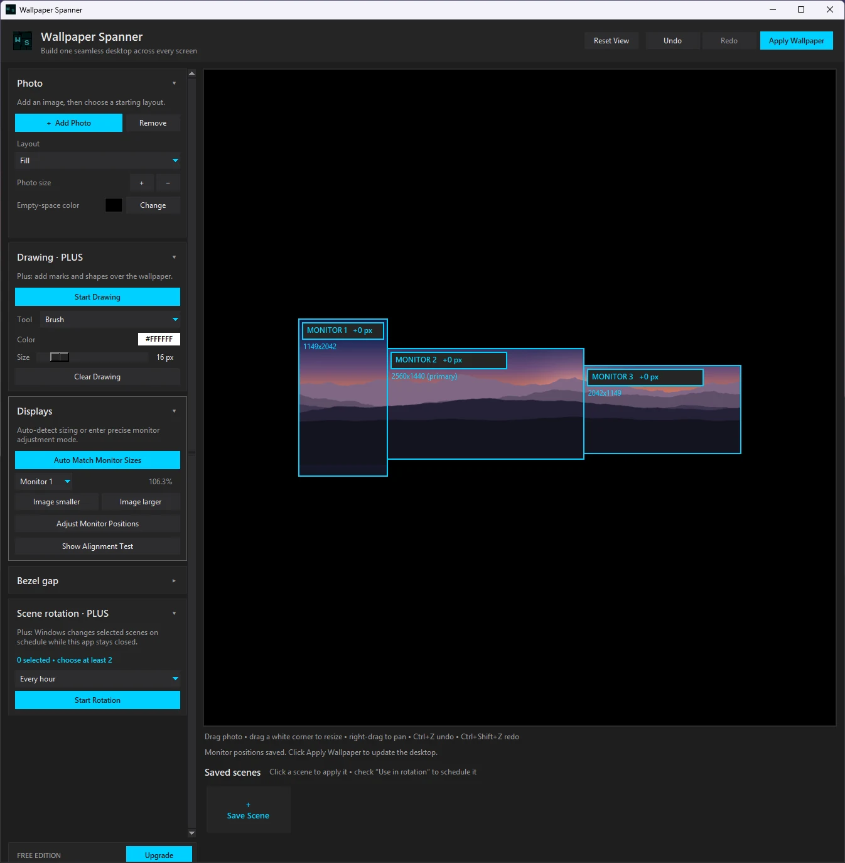Click the #FFFFFF drawing color swatch
Image resolution: width=845 pixels, height=863 pixels.
coord(159,339)
